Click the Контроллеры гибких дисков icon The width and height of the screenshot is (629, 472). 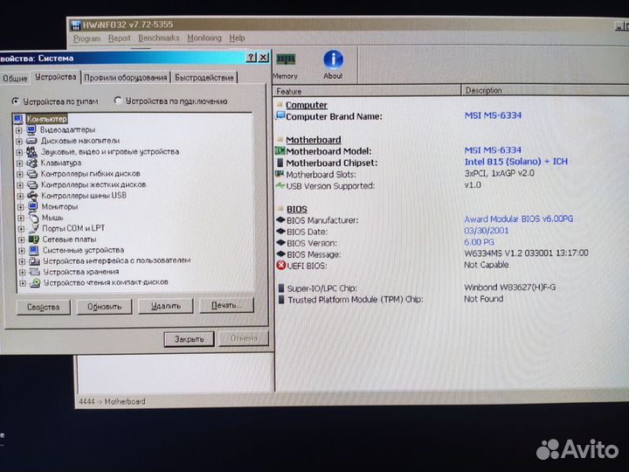coord(32,174)
